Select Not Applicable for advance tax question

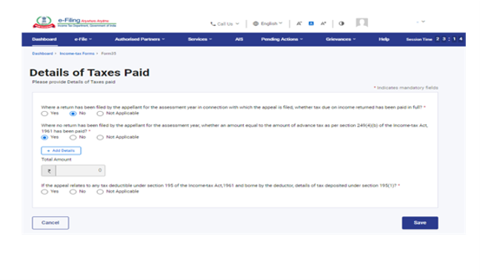100,137
